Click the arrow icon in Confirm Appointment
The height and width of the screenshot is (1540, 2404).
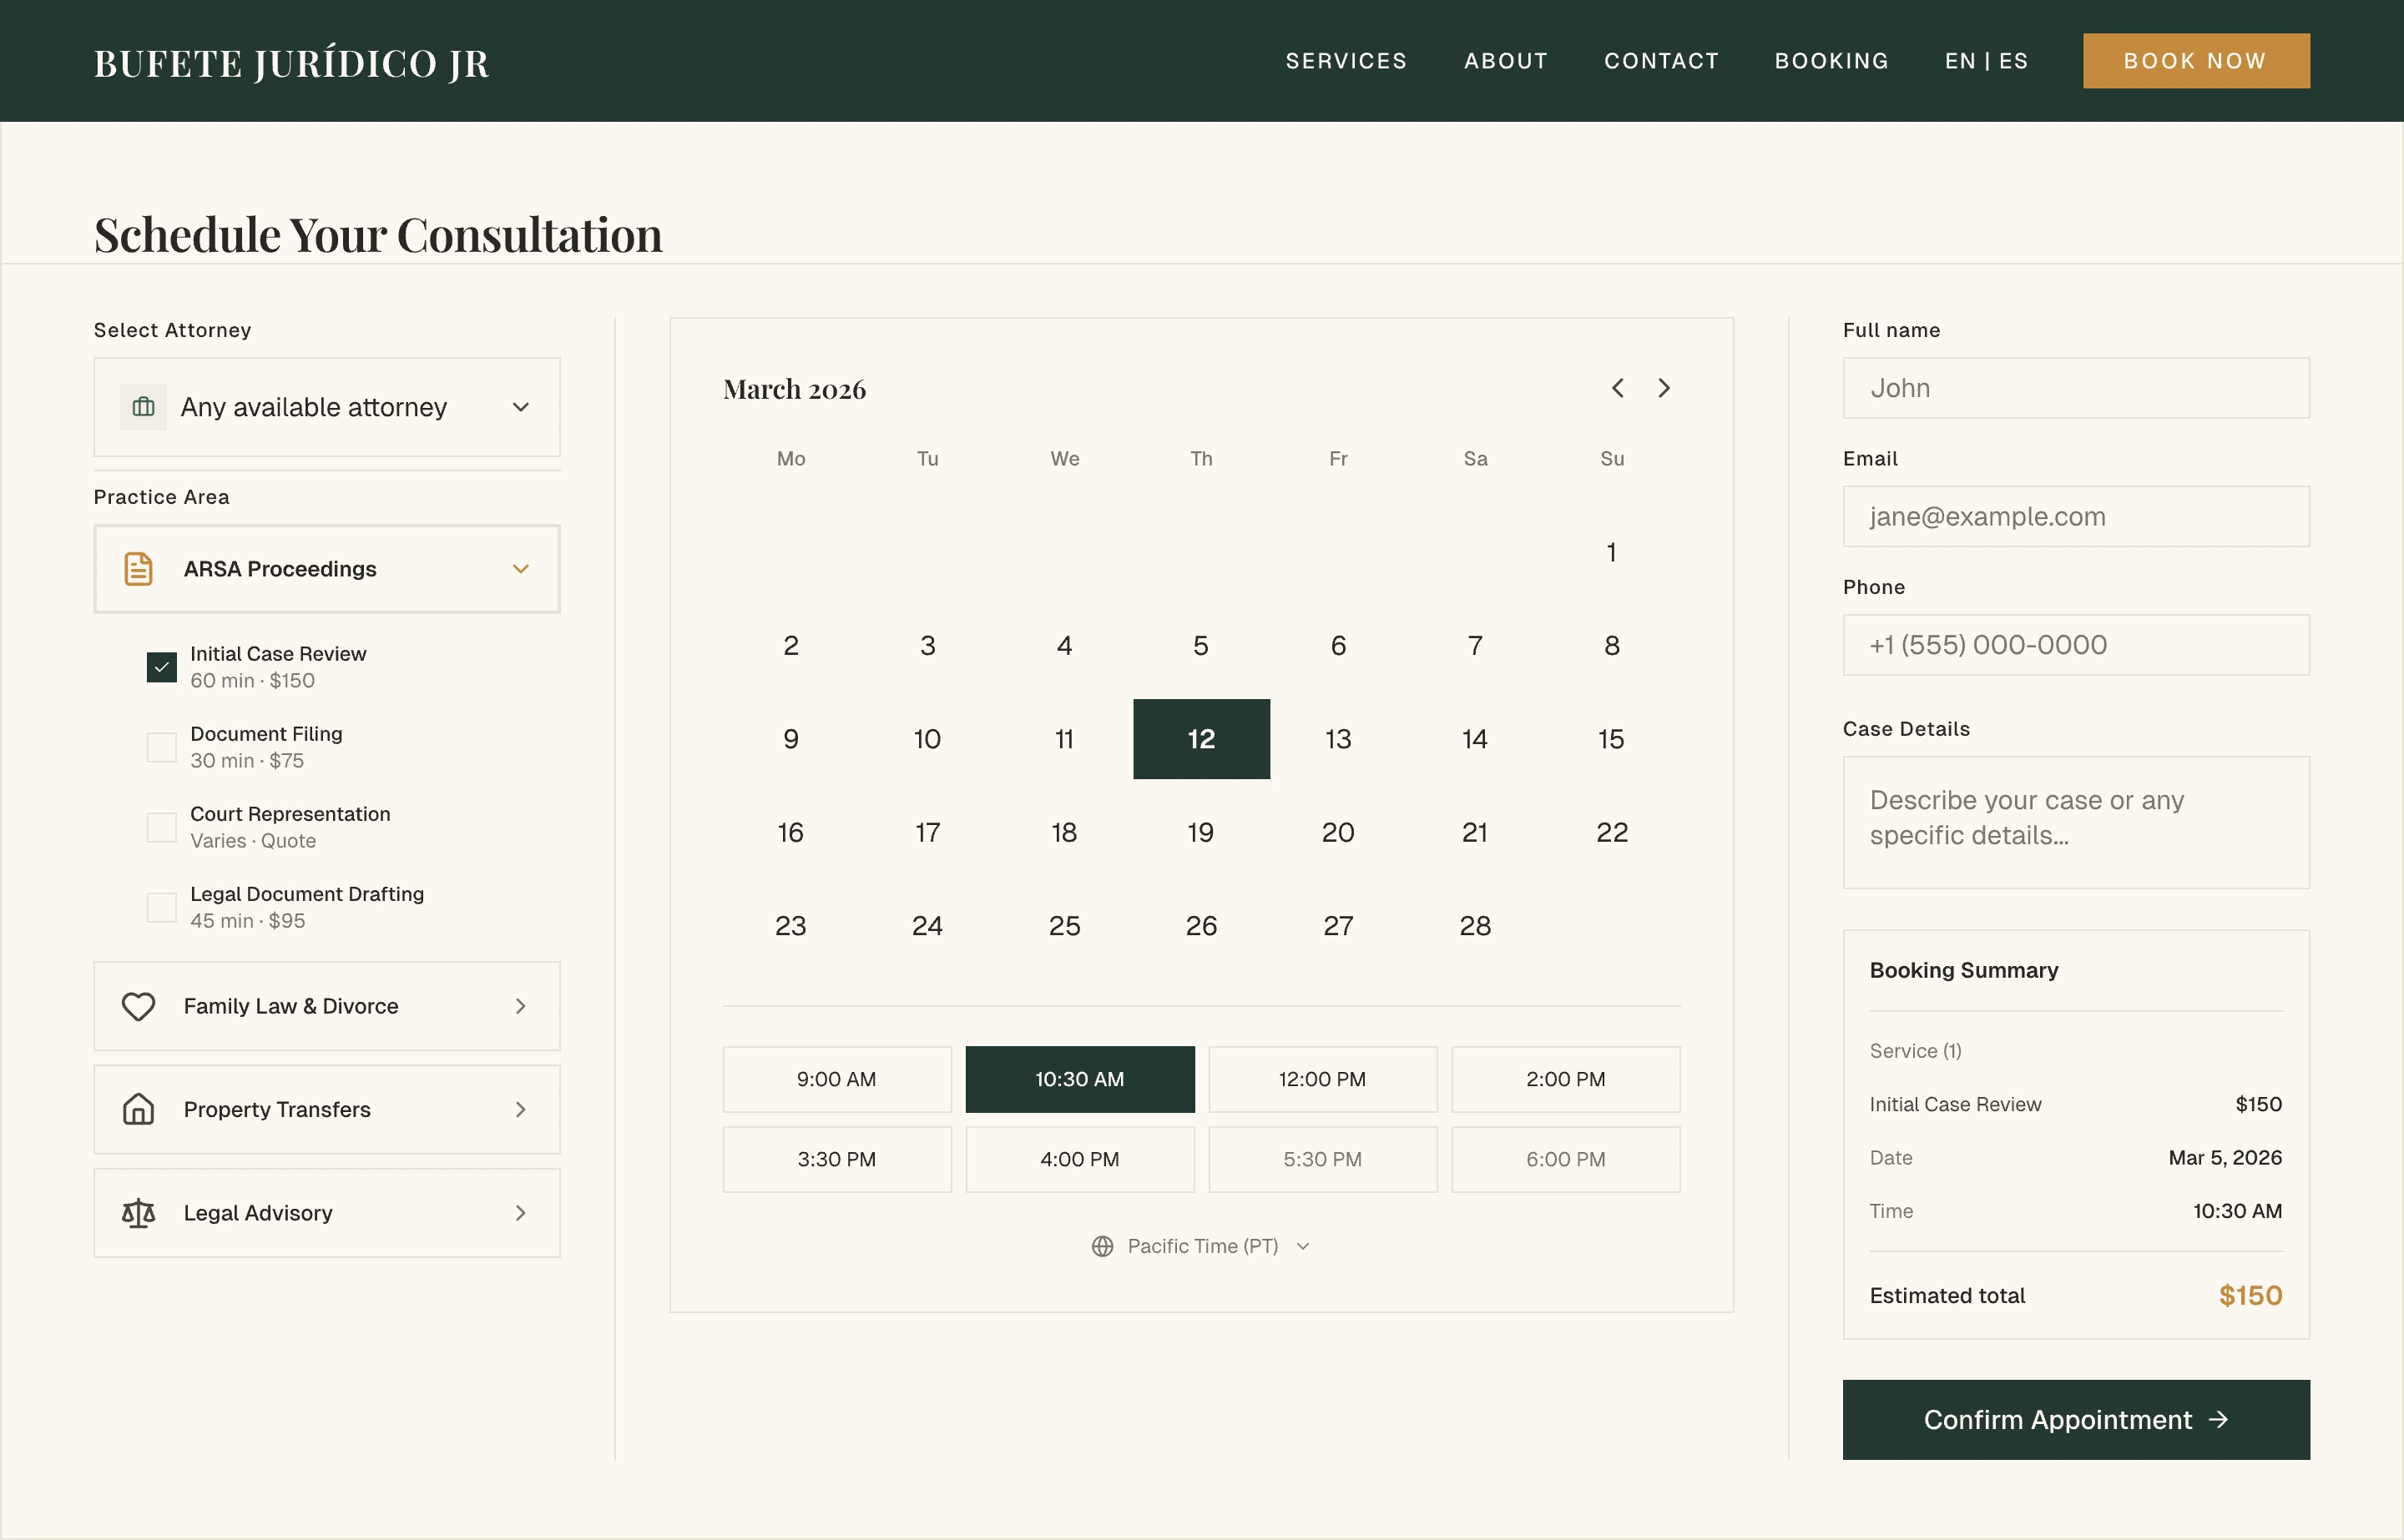click(x=2219, y=1420)
